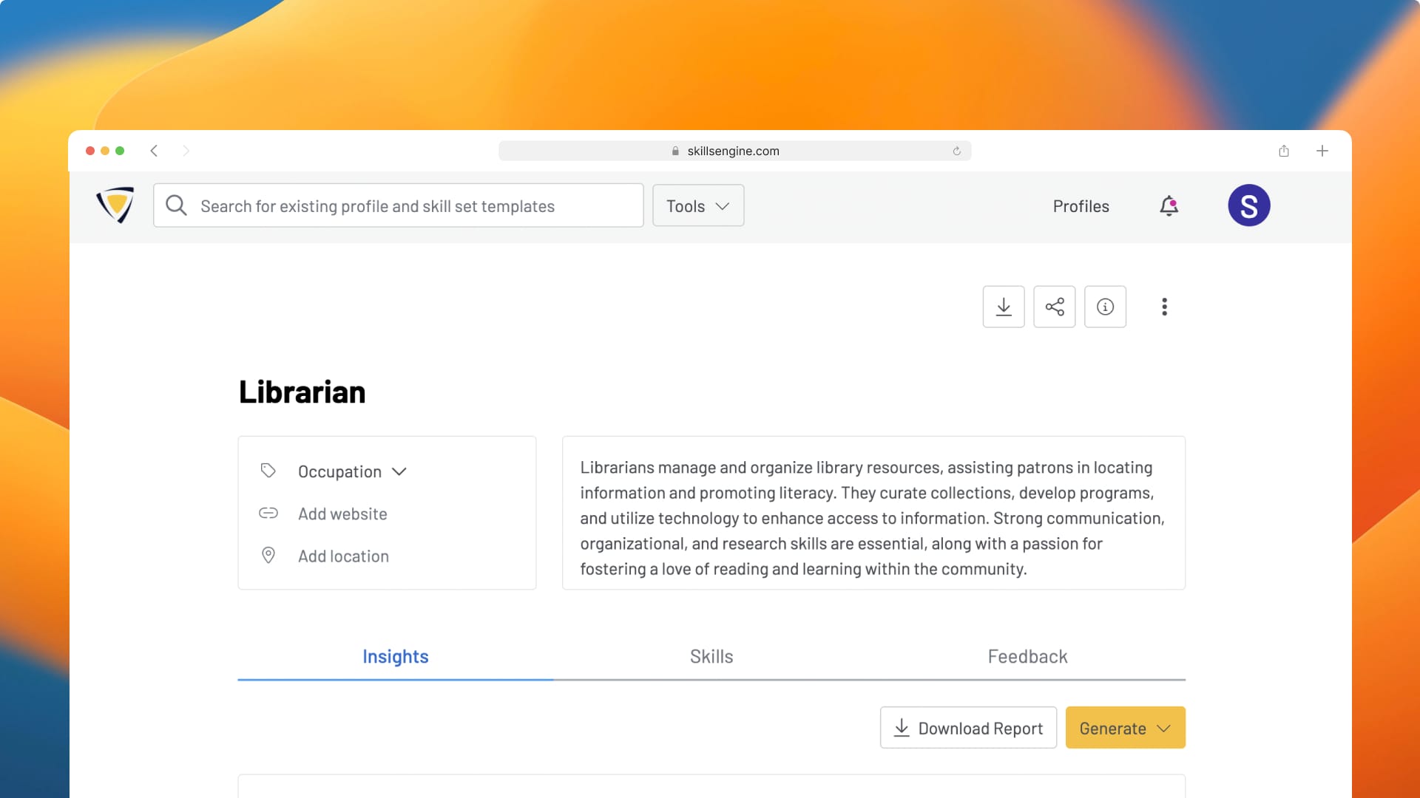Viewport: 1420px width, 798px height.
Task: Go back using browser back arrow
Action: [154, 151]
